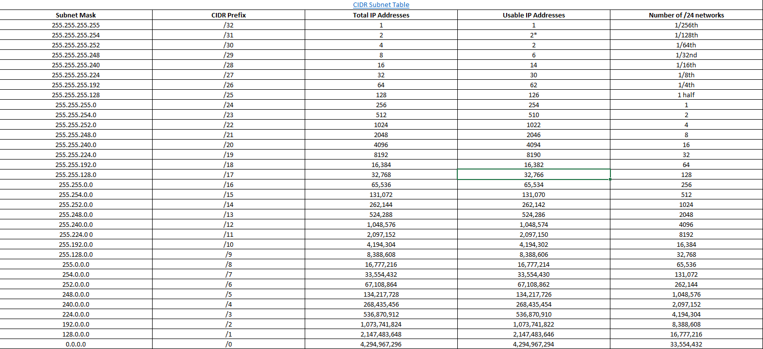Click the Total IP Addresses header
The width and height of the screenshot is (763, 349).
tap(381, 15)
